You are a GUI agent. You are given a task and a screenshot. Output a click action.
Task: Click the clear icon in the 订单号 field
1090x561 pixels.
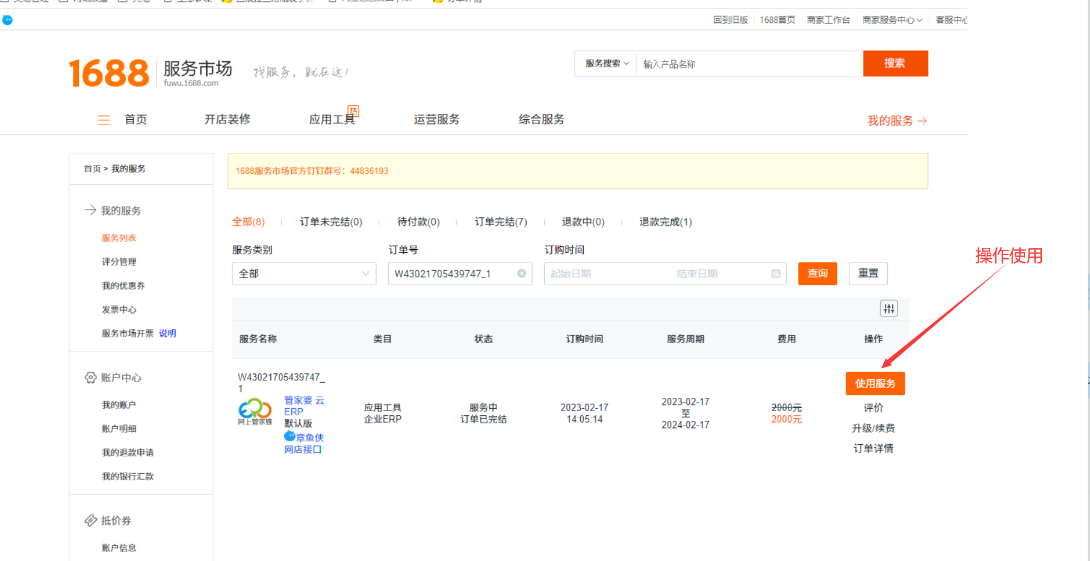tap(522, 273)
